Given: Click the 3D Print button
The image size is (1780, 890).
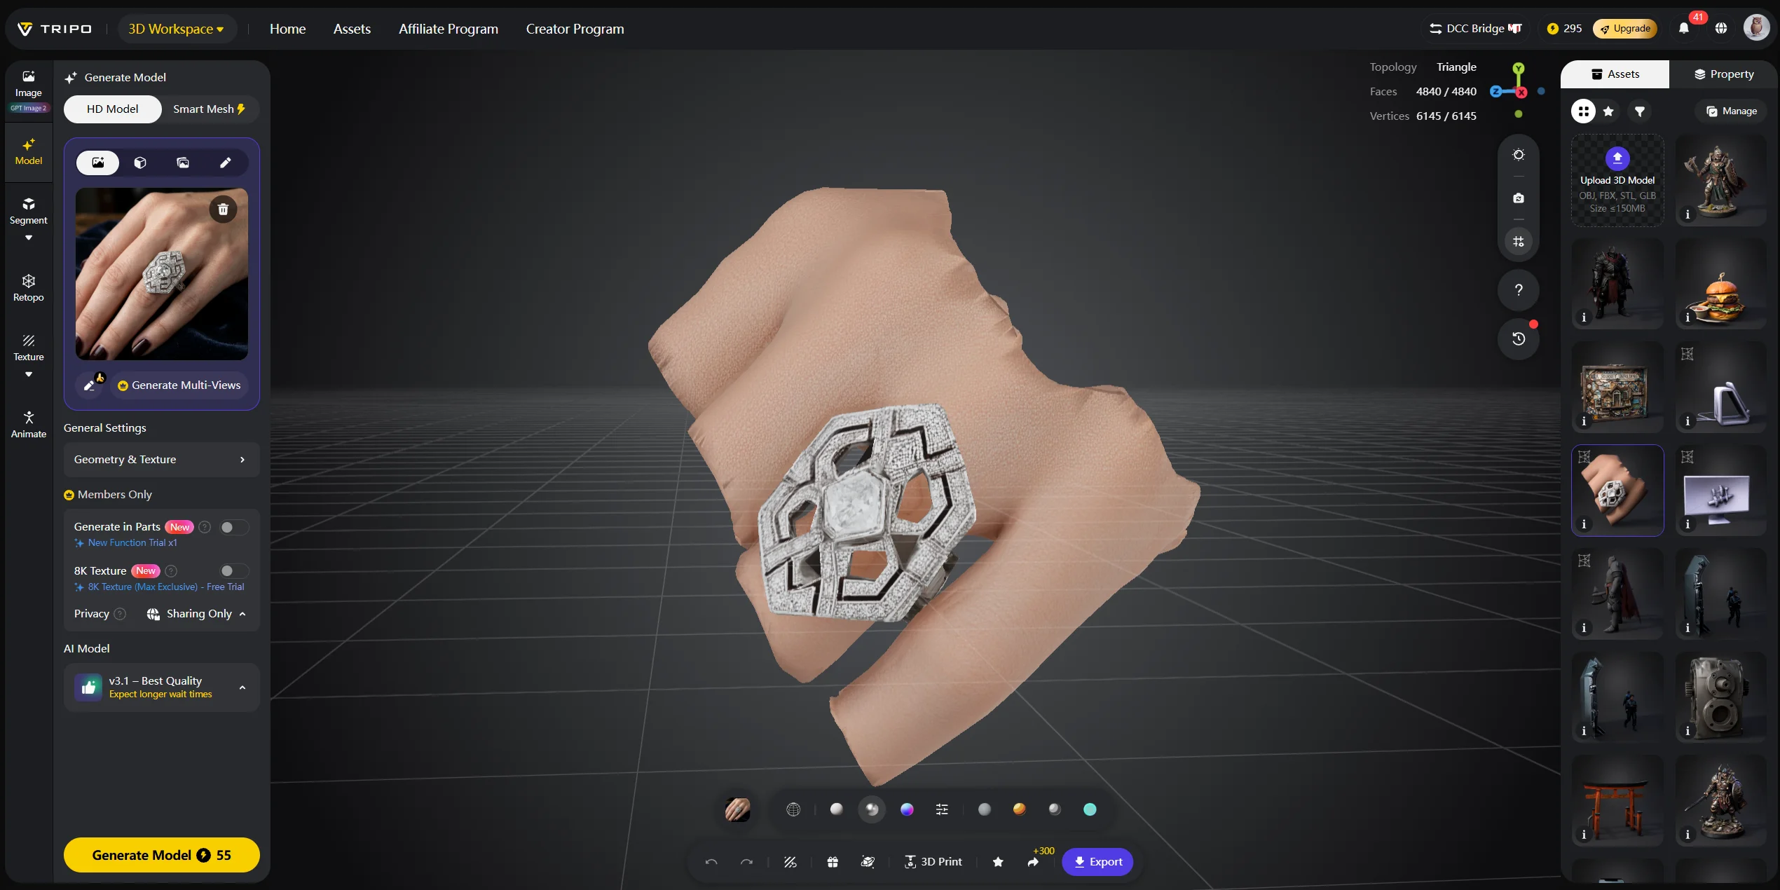Looking at the screenshot, I should click(933, 862).
